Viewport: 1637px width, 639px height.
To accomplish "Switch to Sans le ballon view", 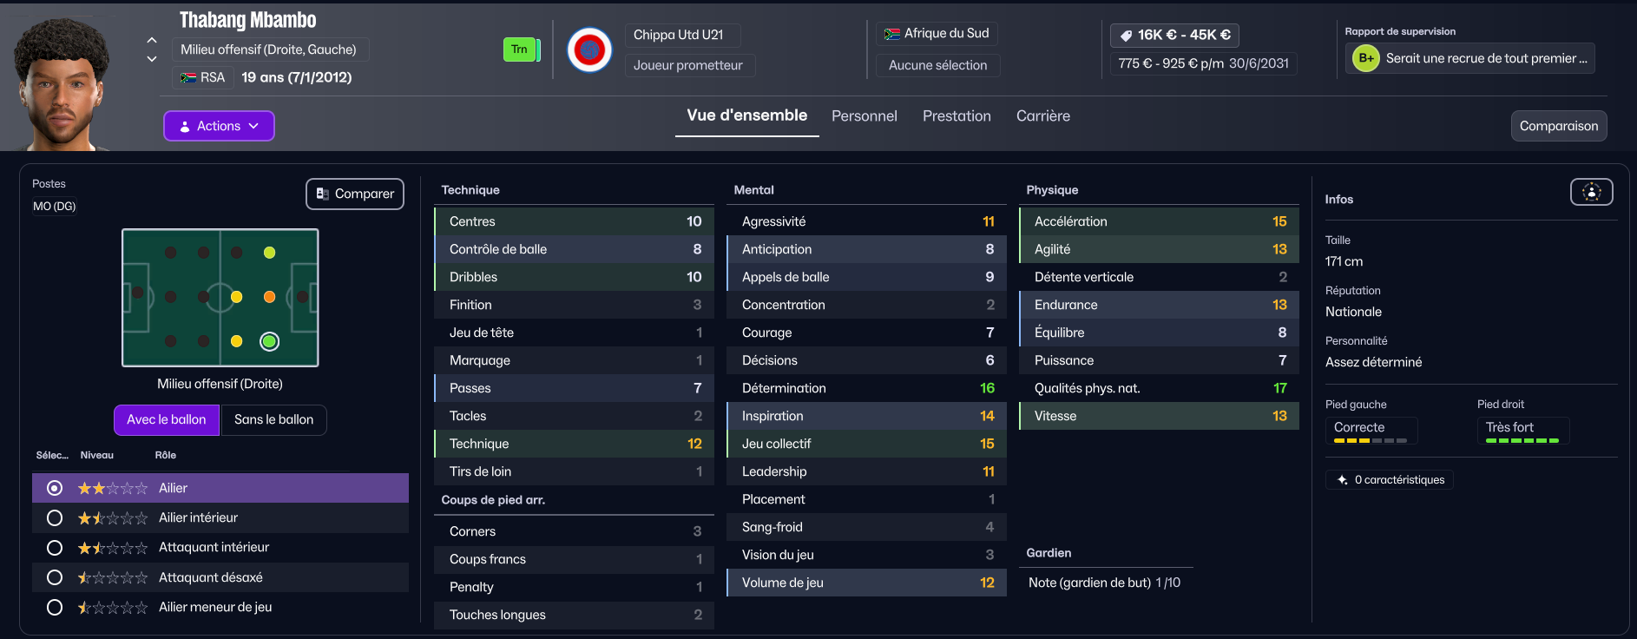I will click(273, 420).
